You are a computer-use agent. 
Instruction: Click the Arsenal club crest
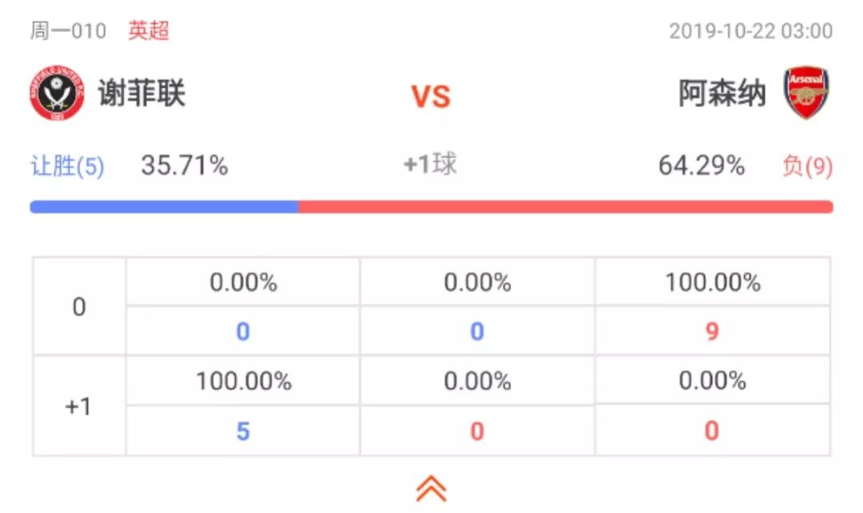click(806, 93)
